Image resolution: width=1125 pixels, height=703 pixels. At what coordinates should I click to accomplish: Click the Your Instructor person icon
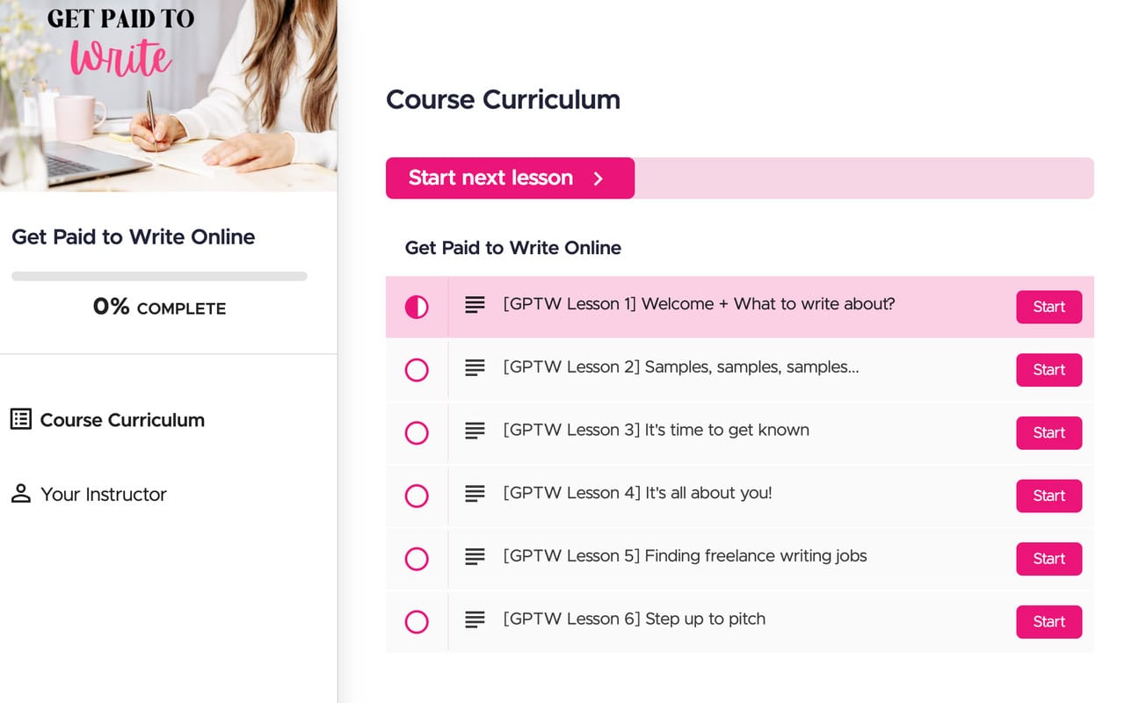point(19,493)
